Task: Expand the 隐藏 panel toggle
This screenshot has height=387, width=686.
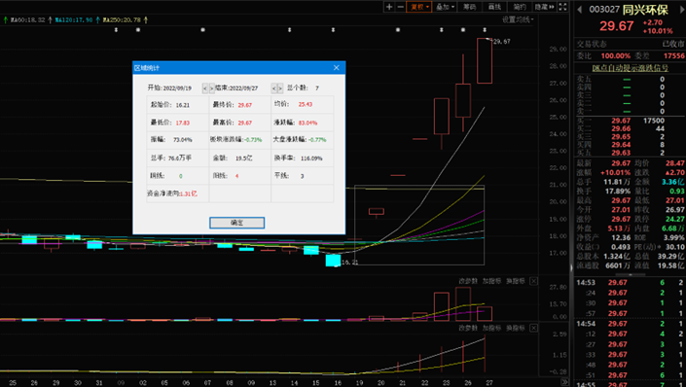Action: (x=544, y=7)
